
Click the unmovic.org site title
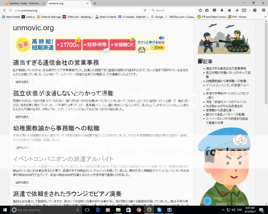(x=33, y=28)
